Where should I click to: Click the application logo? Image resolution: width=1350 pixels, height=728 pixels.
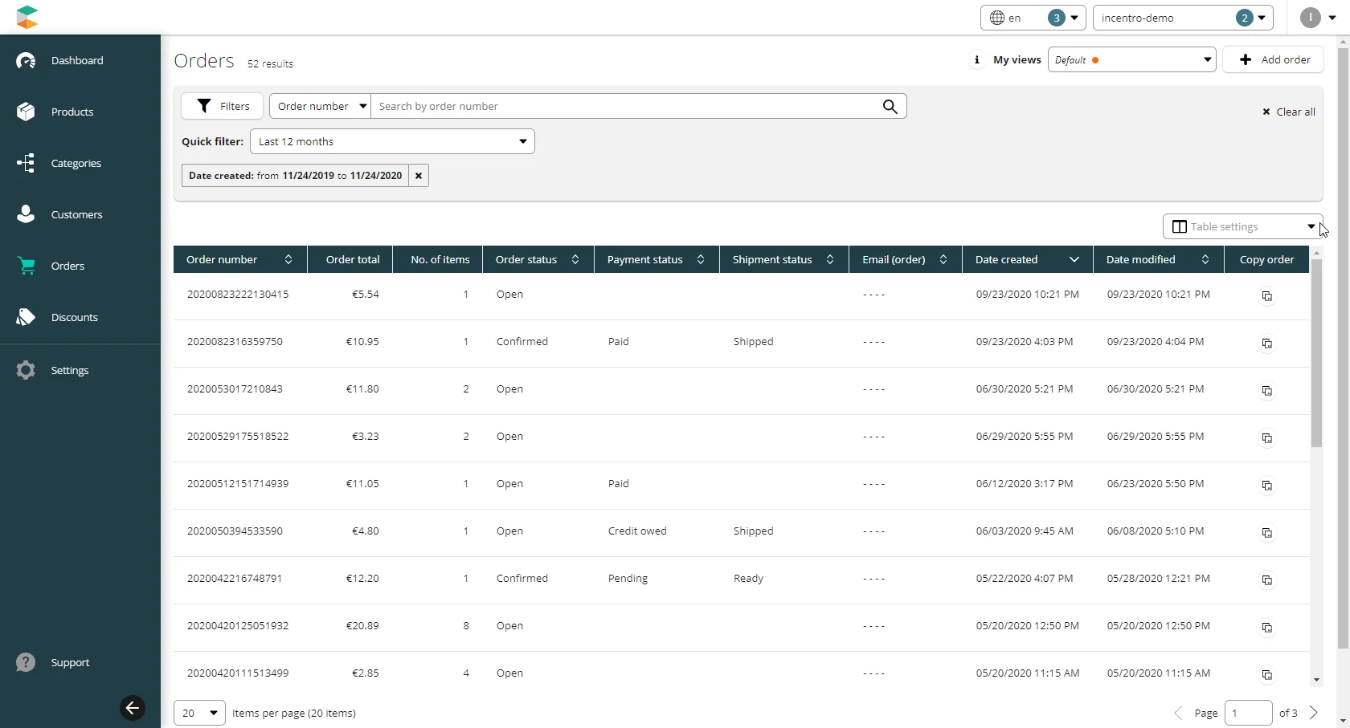coord(27,17)
